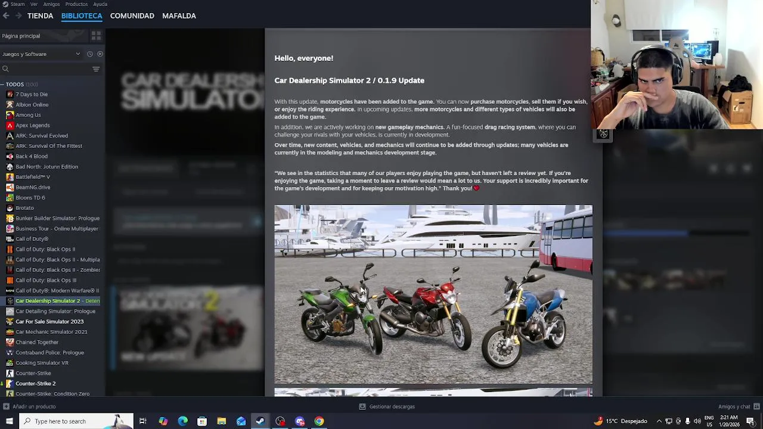The width and height of the screenshot is (763, 429).
Task: Click the Call of Duty® icon
Action: [x=10, y=239]
